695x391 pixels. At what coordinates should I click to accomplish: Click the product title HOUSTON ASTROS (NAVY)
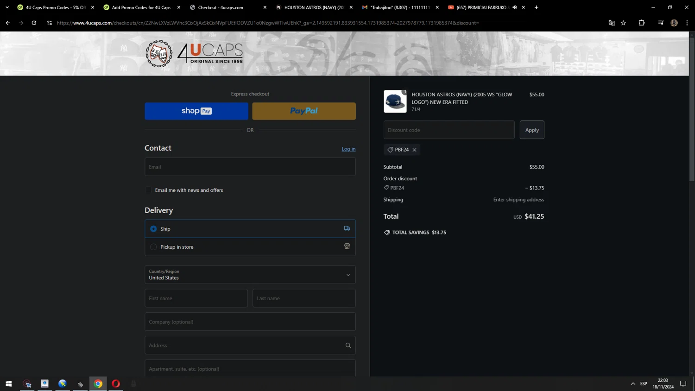tap(462, 98)
